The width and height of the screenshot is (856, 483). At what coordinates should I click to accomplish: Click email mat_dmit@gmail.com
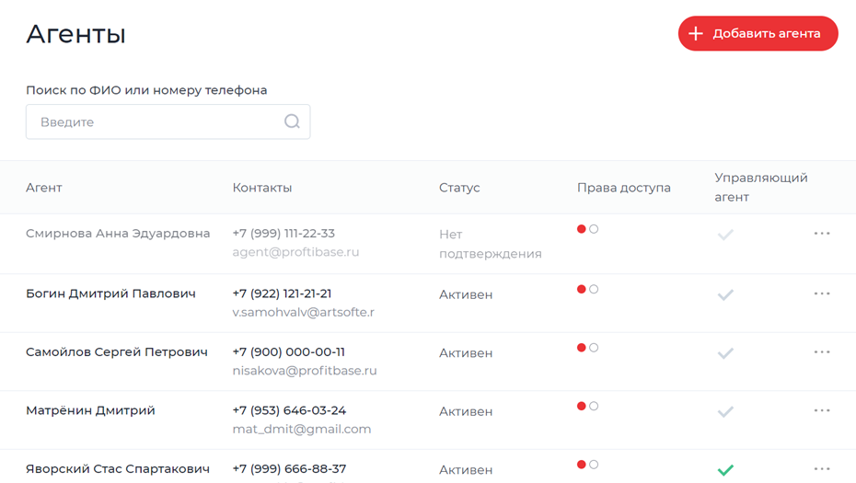[x=301, y=429]
